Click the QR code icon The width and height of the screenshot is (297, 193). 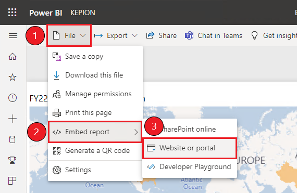tap(57, 151)
